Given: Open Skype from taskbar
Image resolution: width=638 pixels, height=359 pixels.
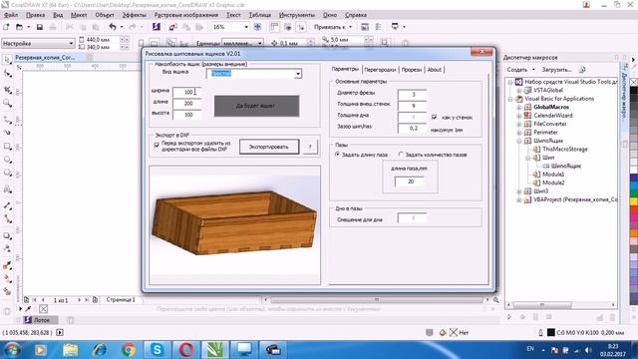Looking at the screenshot, I should coord(157,350).
